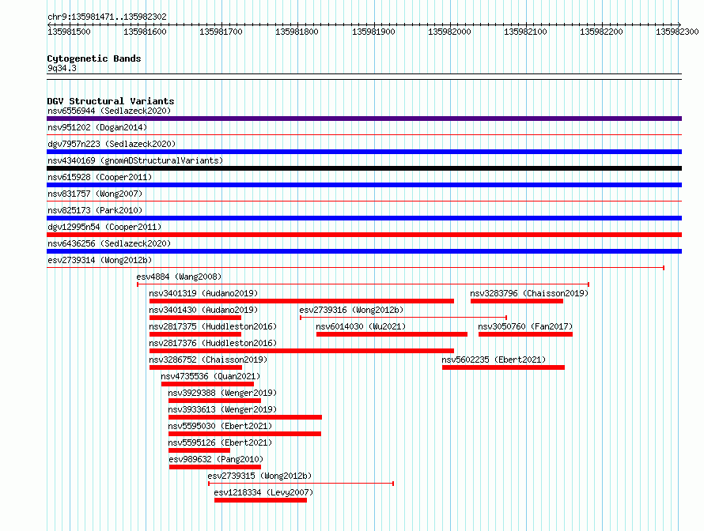Select the black nsv4340169 gnomAD variant bar
The width and height of the screenshot is (704, 531).
point(364,168)
